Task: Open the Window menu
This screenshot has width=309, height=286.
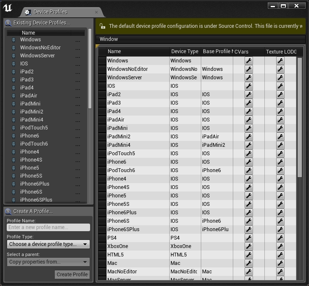Action: click(x=109, y=39)
